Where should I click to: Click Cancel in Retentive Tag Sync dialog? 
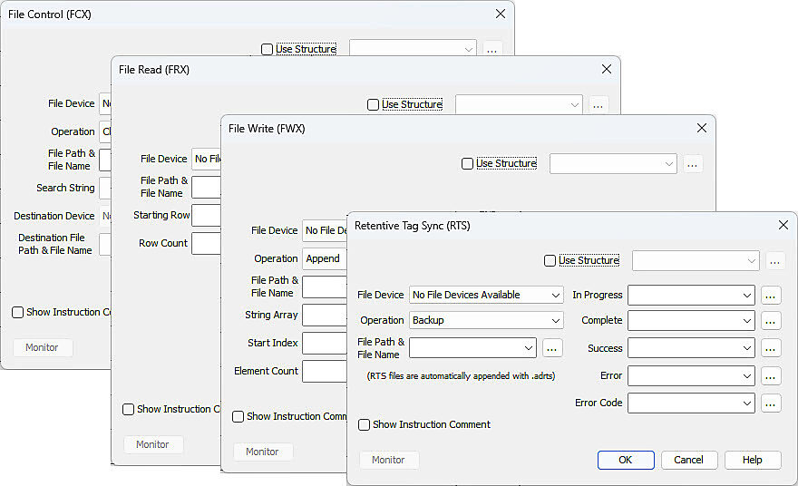point(689,460)
